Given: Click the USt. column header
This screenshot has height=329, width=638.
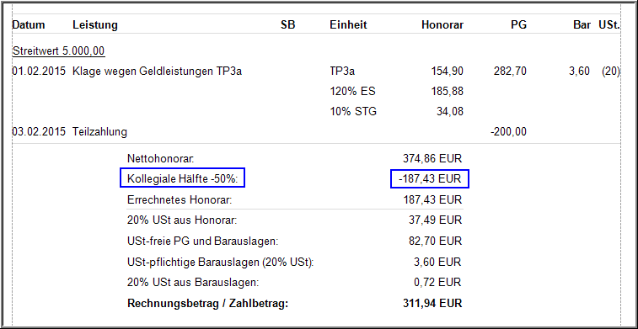Looking at the screenshot, I should [609, 25].
